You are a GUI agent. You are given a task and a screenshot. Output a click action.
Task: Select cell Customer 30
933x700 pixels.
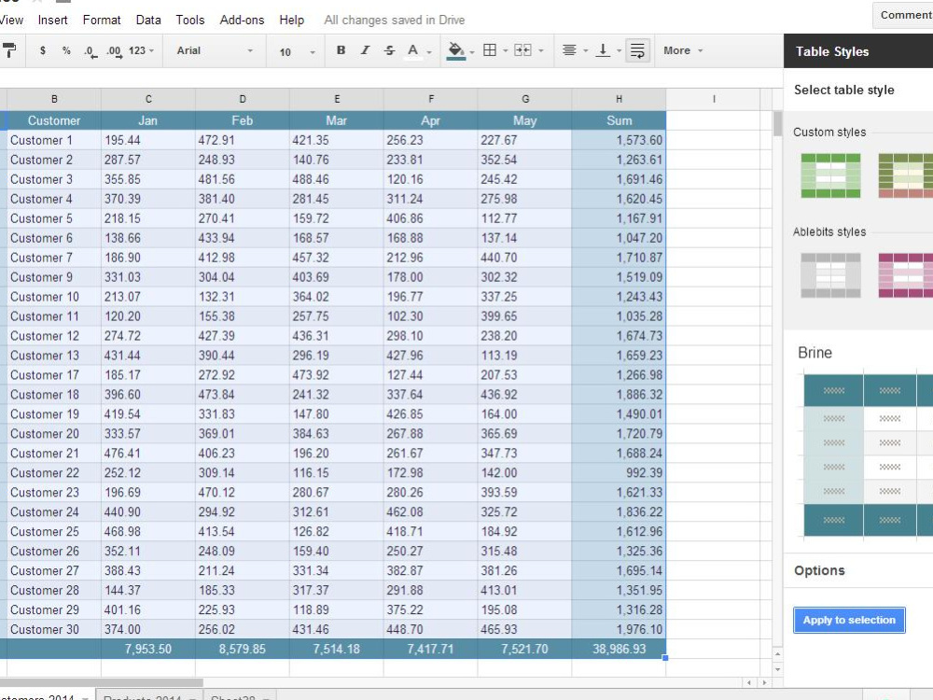53,630
